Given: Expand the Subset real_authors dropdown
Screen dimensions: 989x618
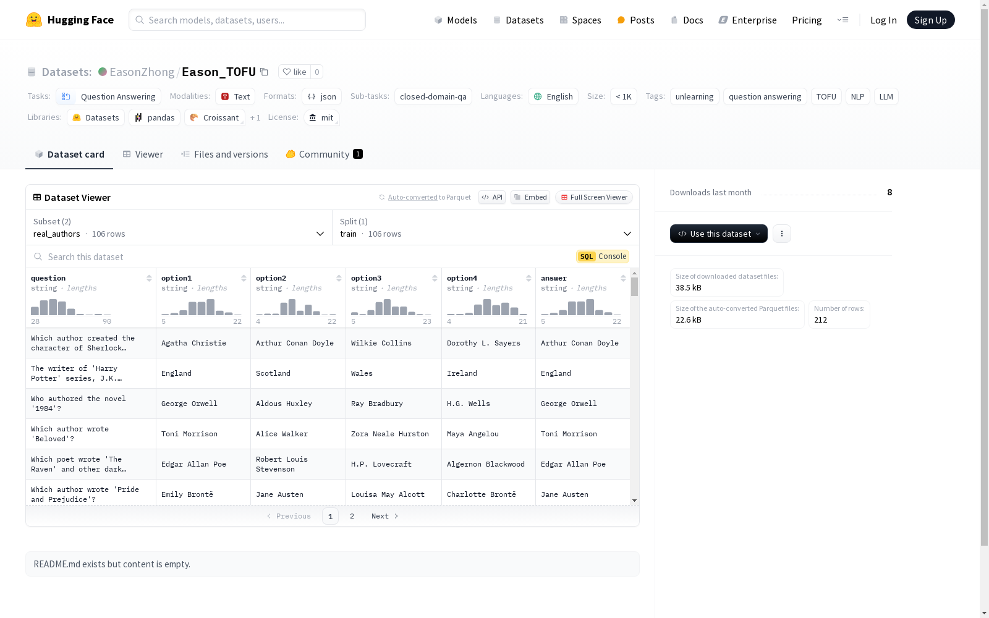Looking at the screenshot, I should click(x=179, y=227).
